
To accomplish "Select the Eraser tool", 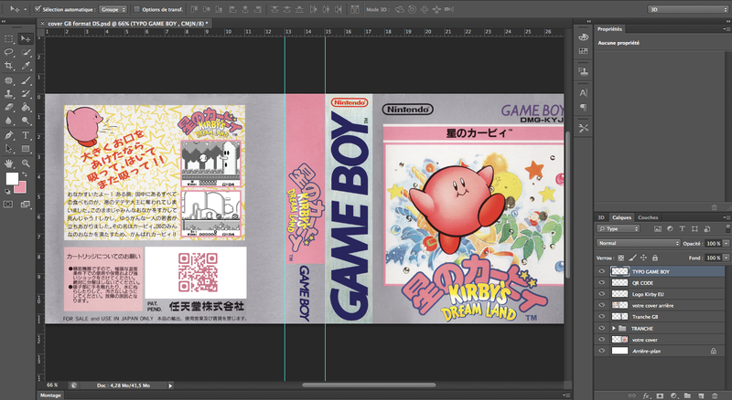I will pyautogui.click(x=9, y=107).
